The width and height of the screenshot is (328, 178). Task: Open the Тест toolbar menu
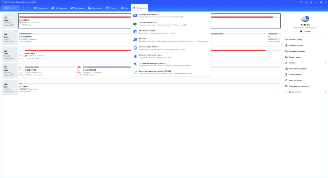125,8
